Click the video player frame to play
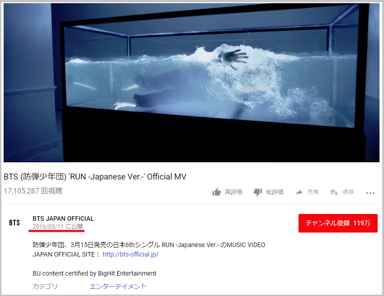The image size is (384, 296). pos(191,82)
